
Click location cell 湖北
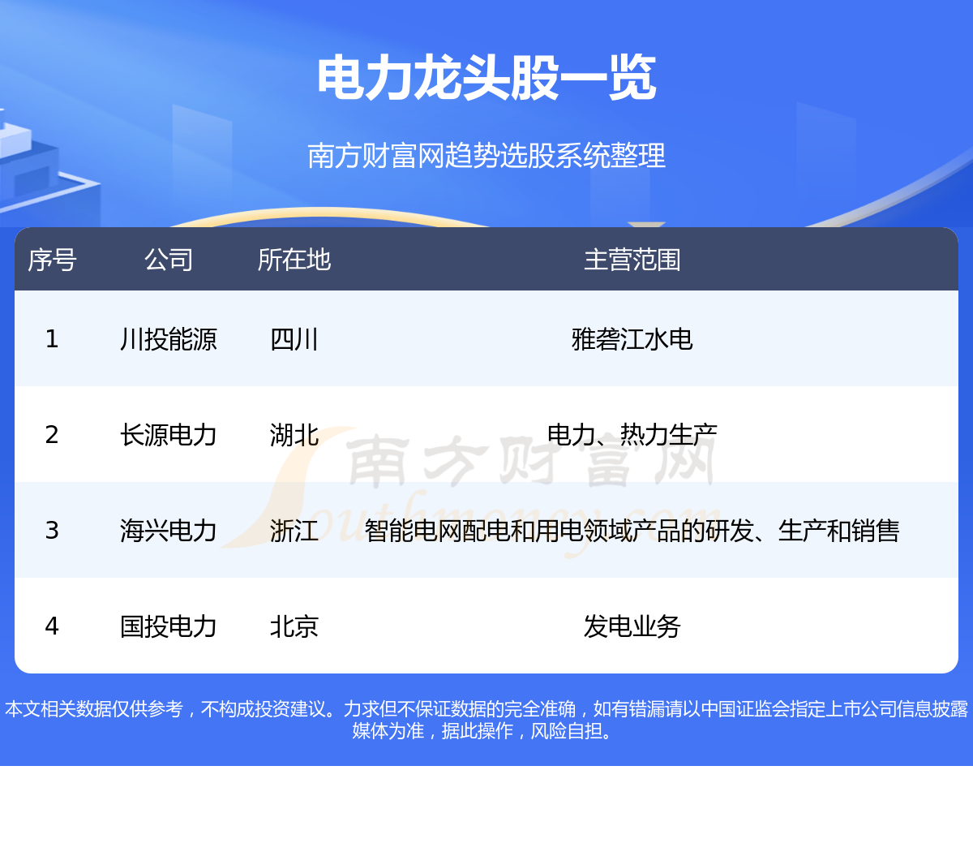(294, 434)
